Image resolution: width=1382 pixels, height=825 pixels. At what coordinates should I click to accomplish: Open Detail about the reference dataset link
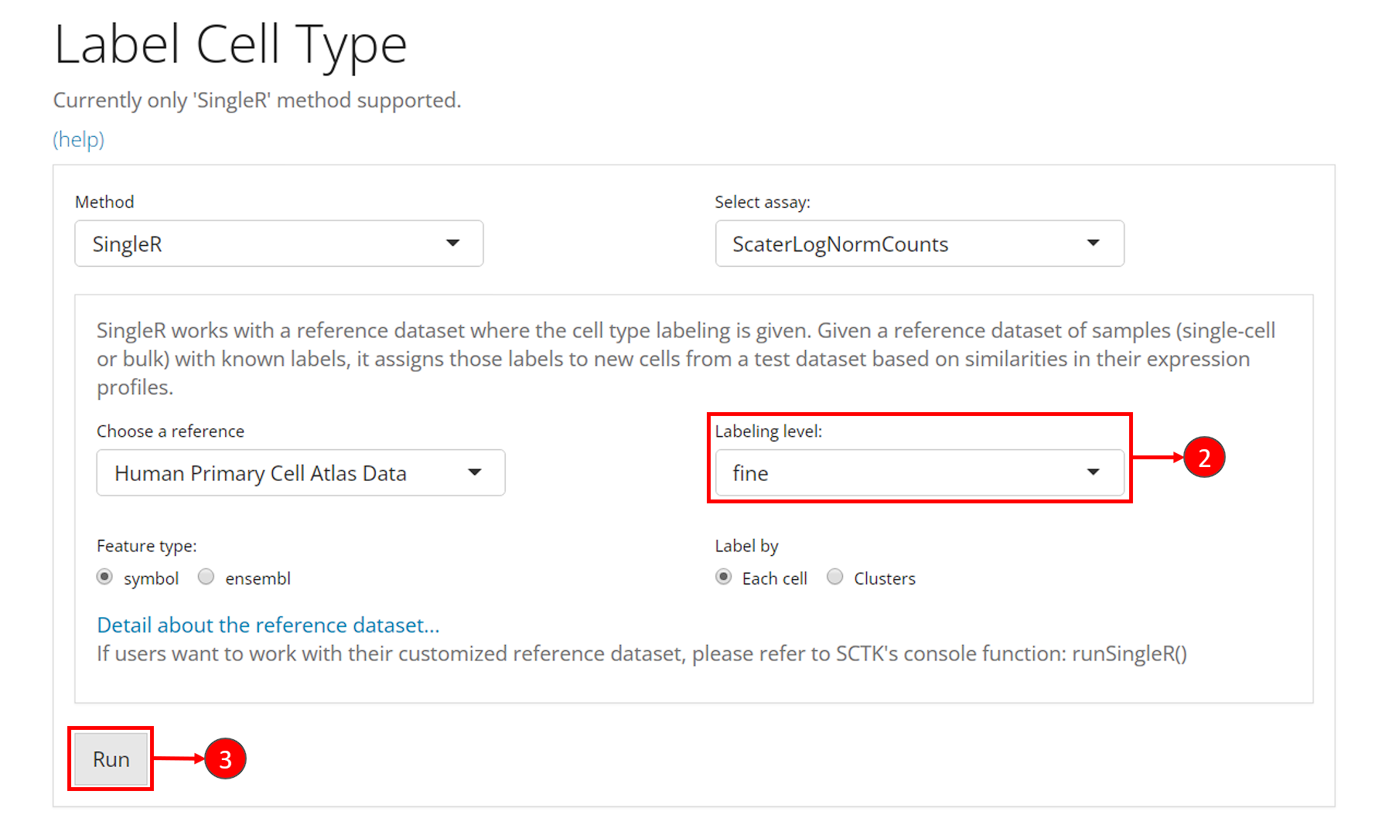268,625
